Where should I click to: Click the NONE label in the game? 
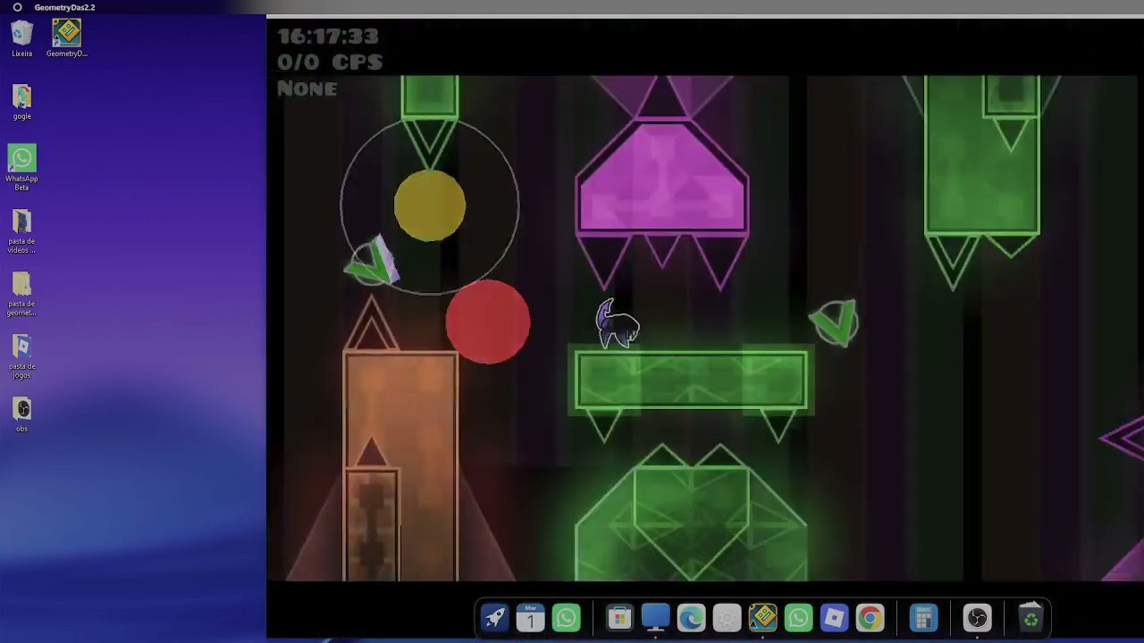coord(307,88)
